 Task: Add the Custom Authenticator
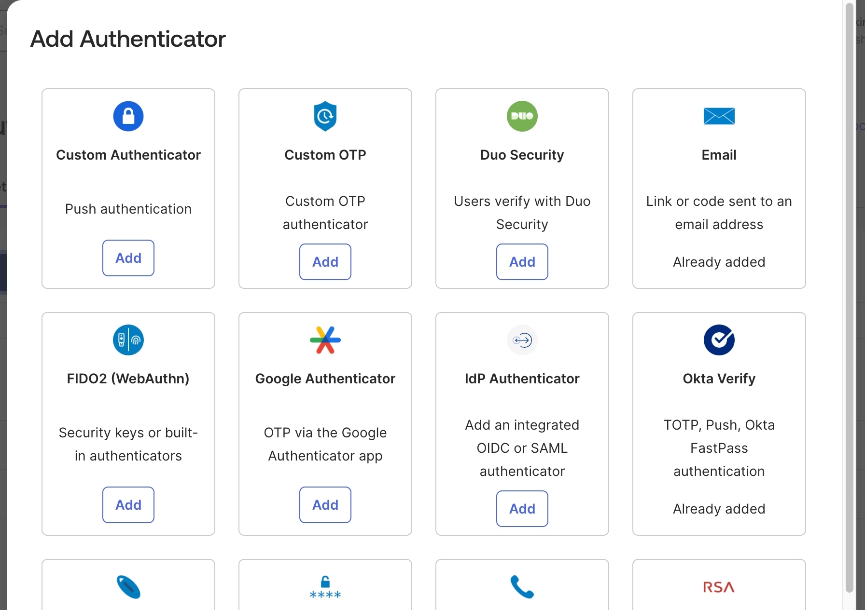[x=128, y=258]
